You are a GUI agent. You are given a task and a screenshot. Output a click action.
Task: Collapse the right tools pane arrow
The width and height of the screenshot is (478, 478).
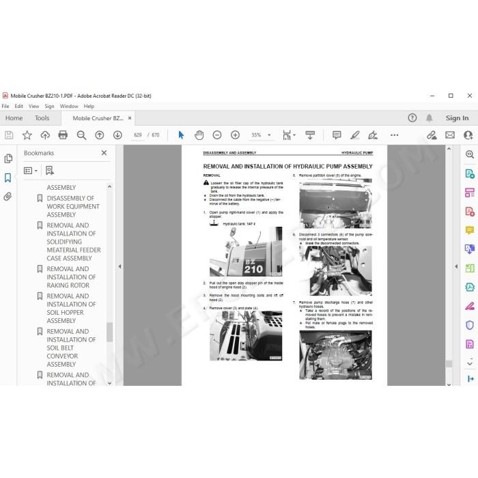coord(456,266)
